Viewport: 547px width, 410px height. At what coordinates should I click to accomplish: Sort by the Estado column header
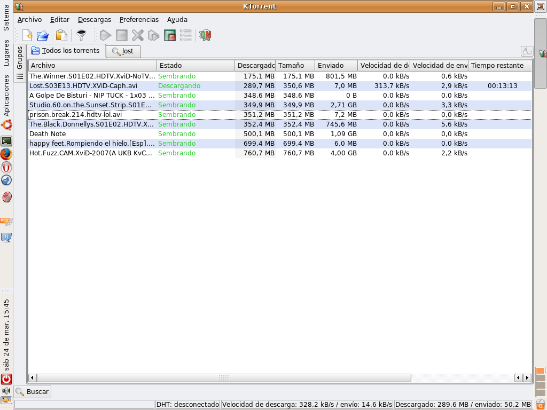(x=196, y=65)
